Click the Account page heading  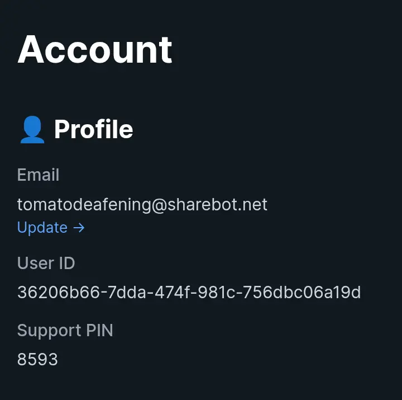[94, 49]
